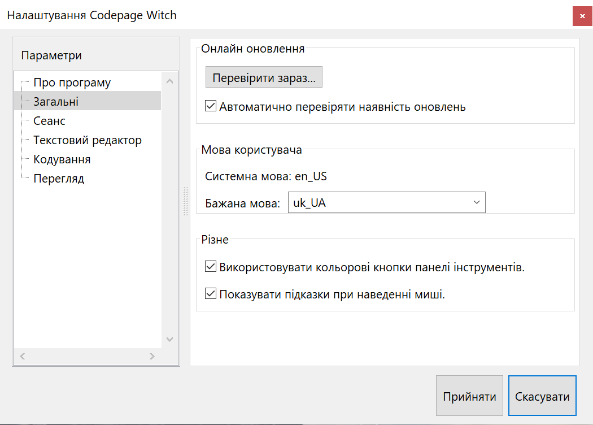Click the Параметри tree header
Screen dimensions: 593x425
[x=51, y=55]
